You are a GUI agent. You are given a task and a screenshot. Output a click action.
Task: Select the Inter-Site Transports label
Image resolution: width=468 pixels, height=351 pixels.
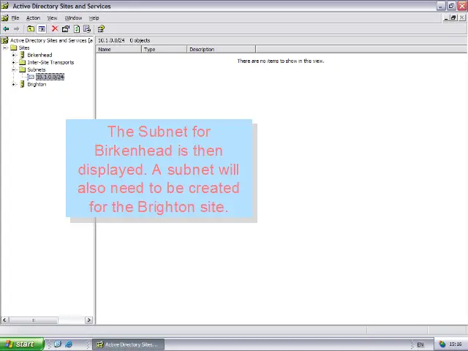point(50,62)
